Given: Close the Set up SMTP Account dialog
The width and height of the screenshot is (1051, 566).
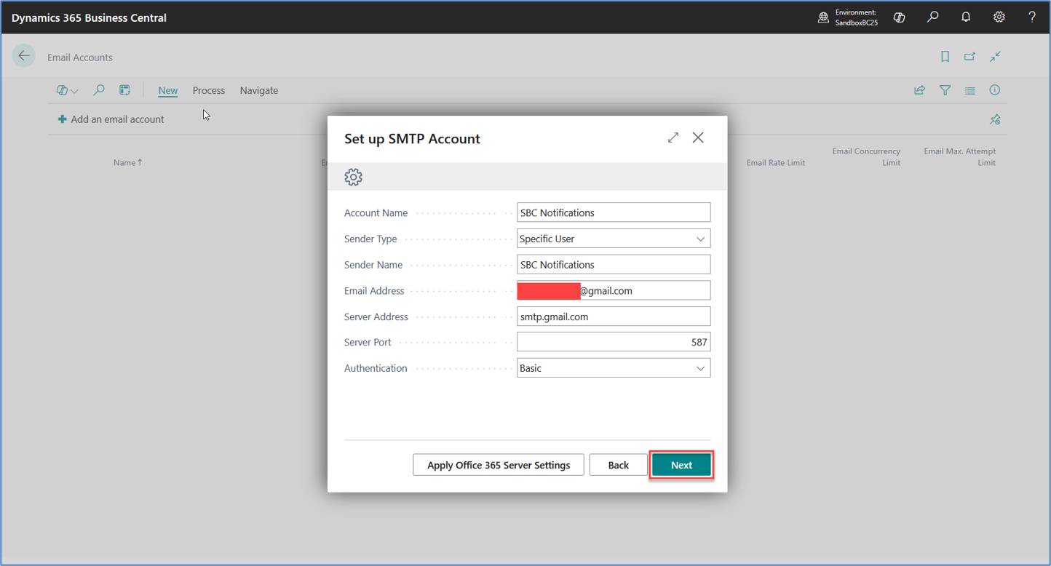Looking at the screenshot, I should tap(698, 137).
